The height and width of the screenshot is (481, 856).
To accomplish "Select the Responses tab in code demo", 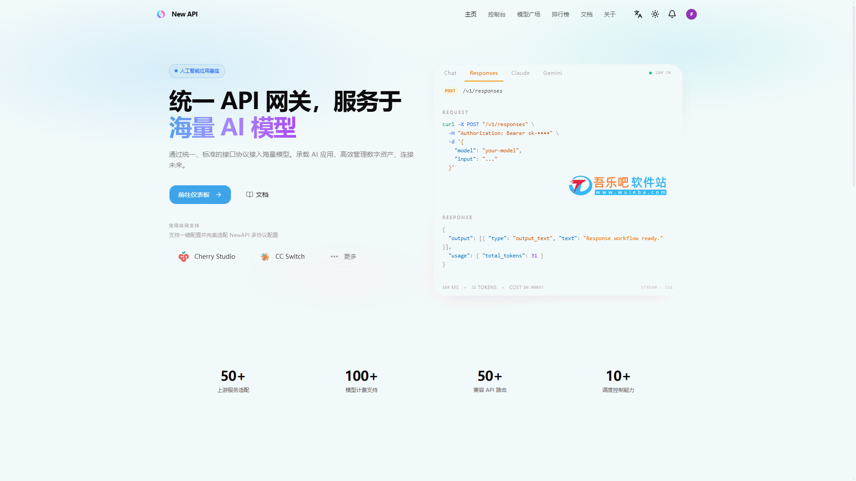I will click(x=484, y=73).
